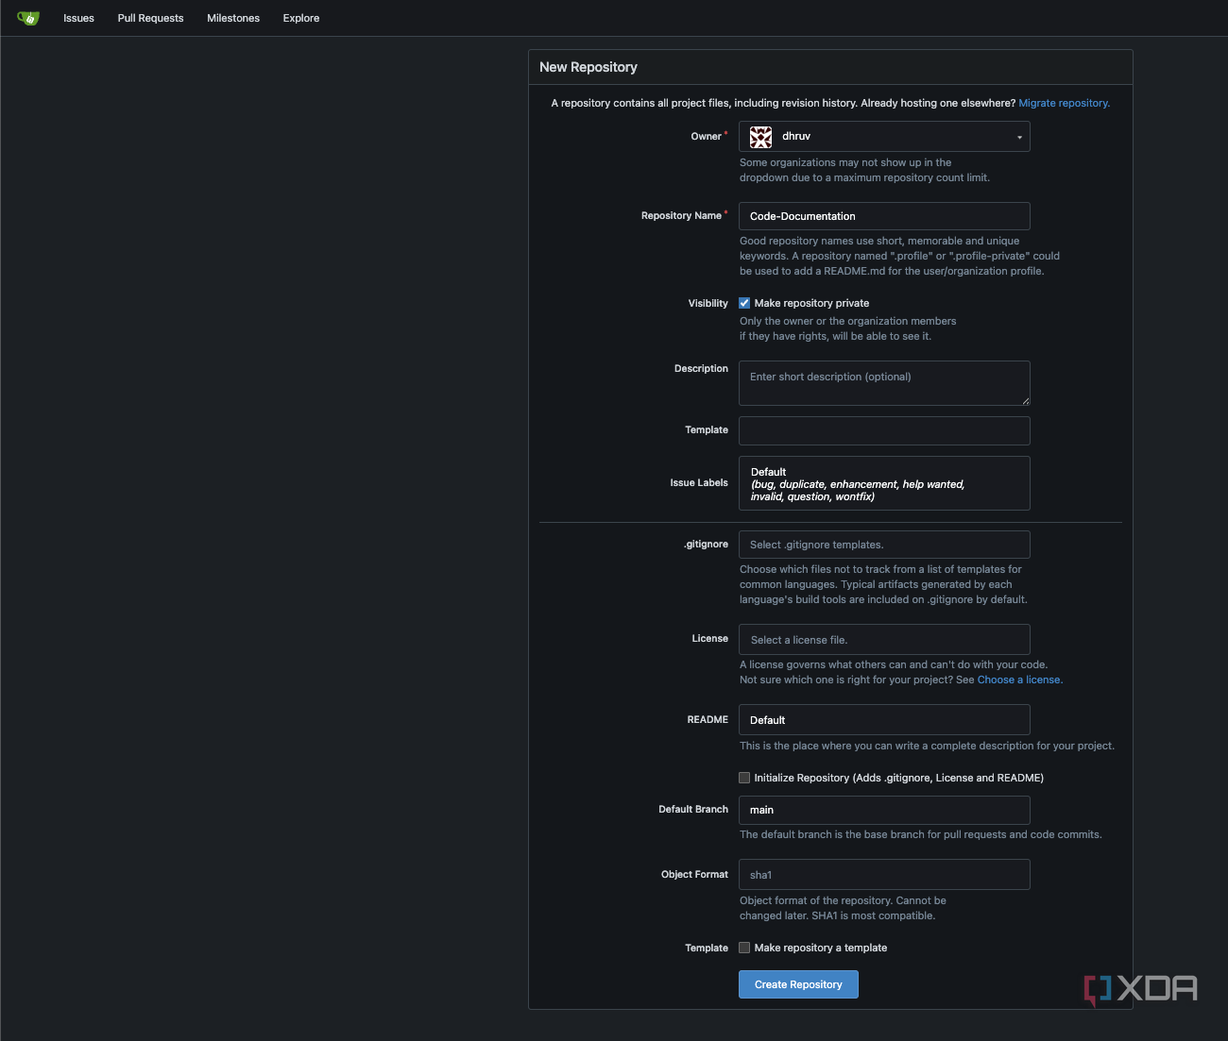Screen dimensions: 1228x1041
Task: Click the New Repository heading text
Action: pos(588,67)
